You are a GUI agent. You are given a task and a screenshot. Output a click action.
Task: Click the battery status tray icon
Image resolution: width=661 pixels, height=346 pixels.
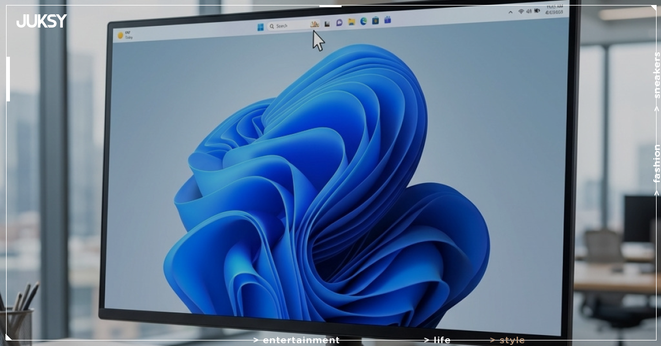537,10
